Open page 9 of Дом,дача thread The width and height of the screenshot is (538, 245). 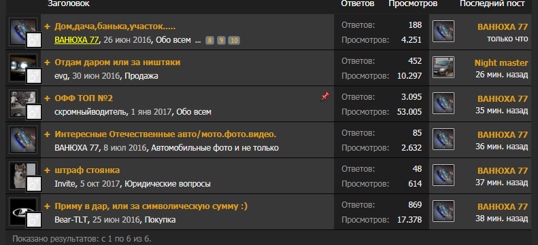pyautogui.click(x=221, y=41)
